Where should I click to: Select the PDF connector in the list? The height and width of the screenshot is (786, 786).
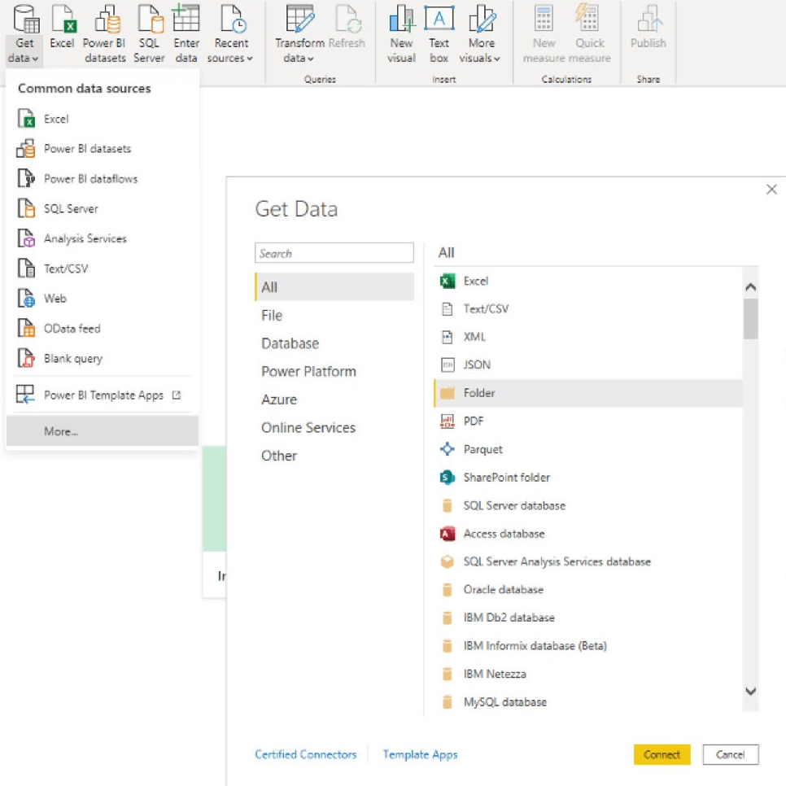(x=474, y=421)
